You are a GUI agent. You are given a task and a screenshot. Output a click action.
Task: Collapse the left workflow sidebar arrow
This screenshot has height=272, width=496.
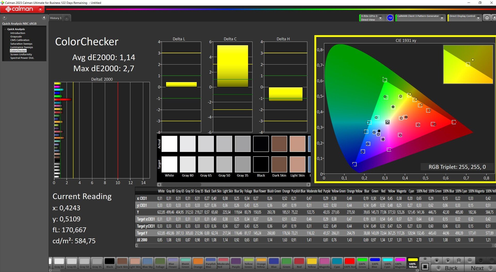44,18
